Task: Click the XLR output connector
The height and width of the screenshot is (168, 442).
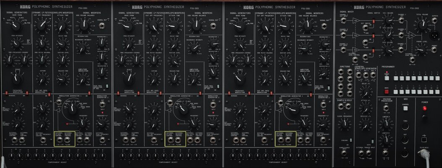Action: coord(434,35)
